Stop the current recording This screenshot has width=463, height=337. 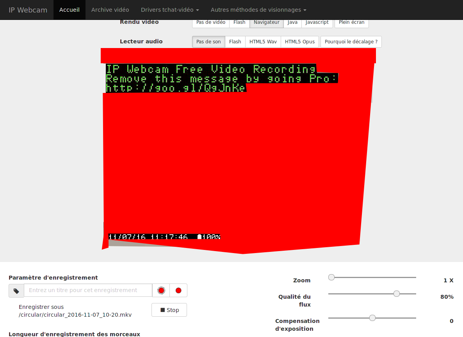tap(169, 310)
